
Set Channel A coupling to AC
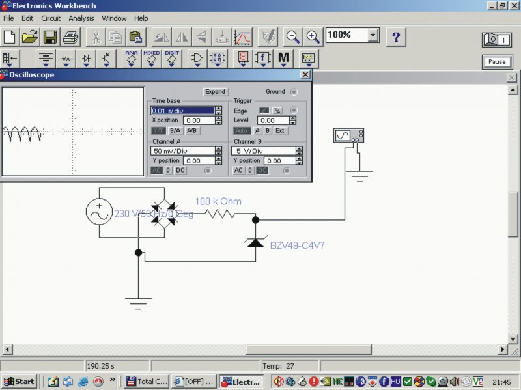tap(156, 171)
